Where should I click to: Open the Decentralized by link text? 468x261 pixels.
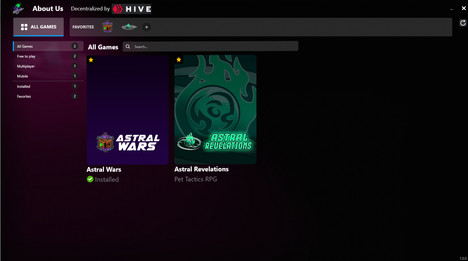(90, 9)
